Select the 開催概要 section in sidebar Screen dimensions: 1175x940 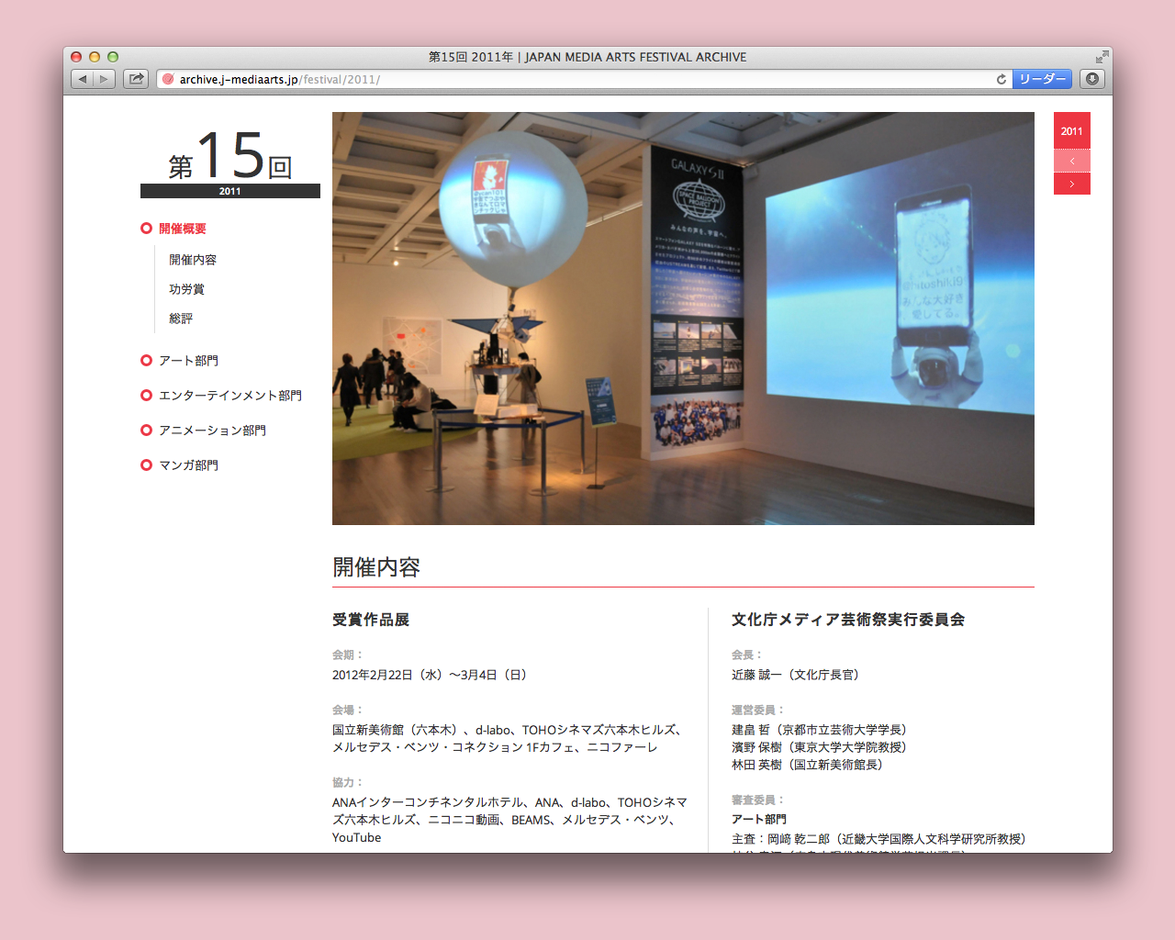pyautogui.click(x=182, y=229)
